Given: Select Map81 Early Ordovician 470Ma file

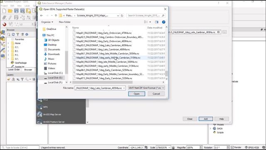Looking at the screenshot, I should tap(104, 33).
